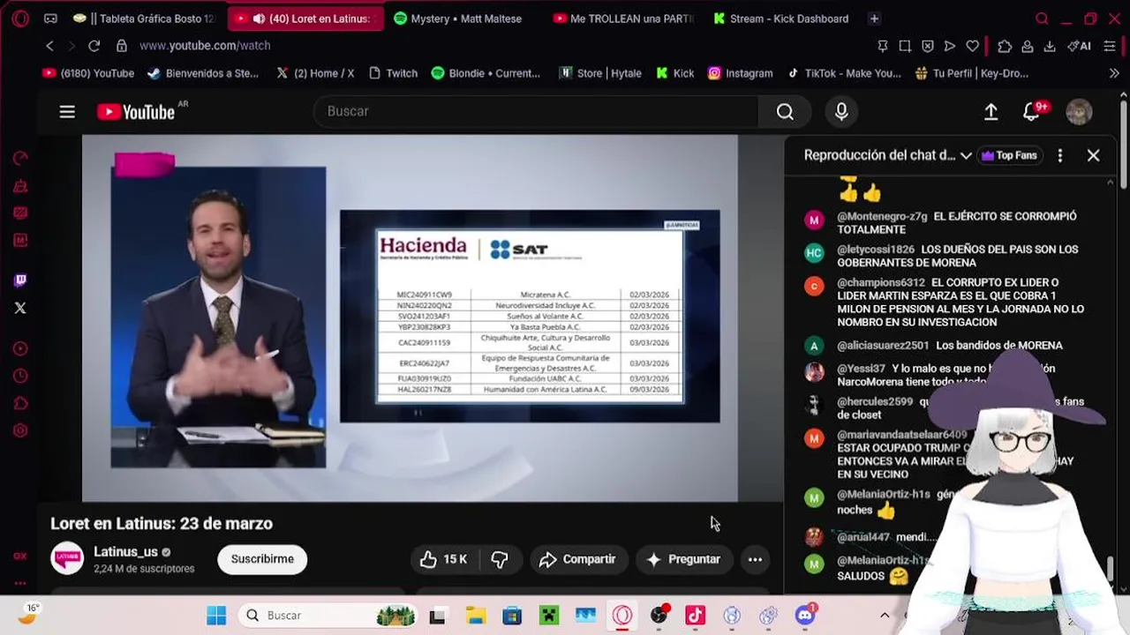Viewport: 1130px width, 635px height.
Task: Reload the current page
Action: click(x=94, y=46)
